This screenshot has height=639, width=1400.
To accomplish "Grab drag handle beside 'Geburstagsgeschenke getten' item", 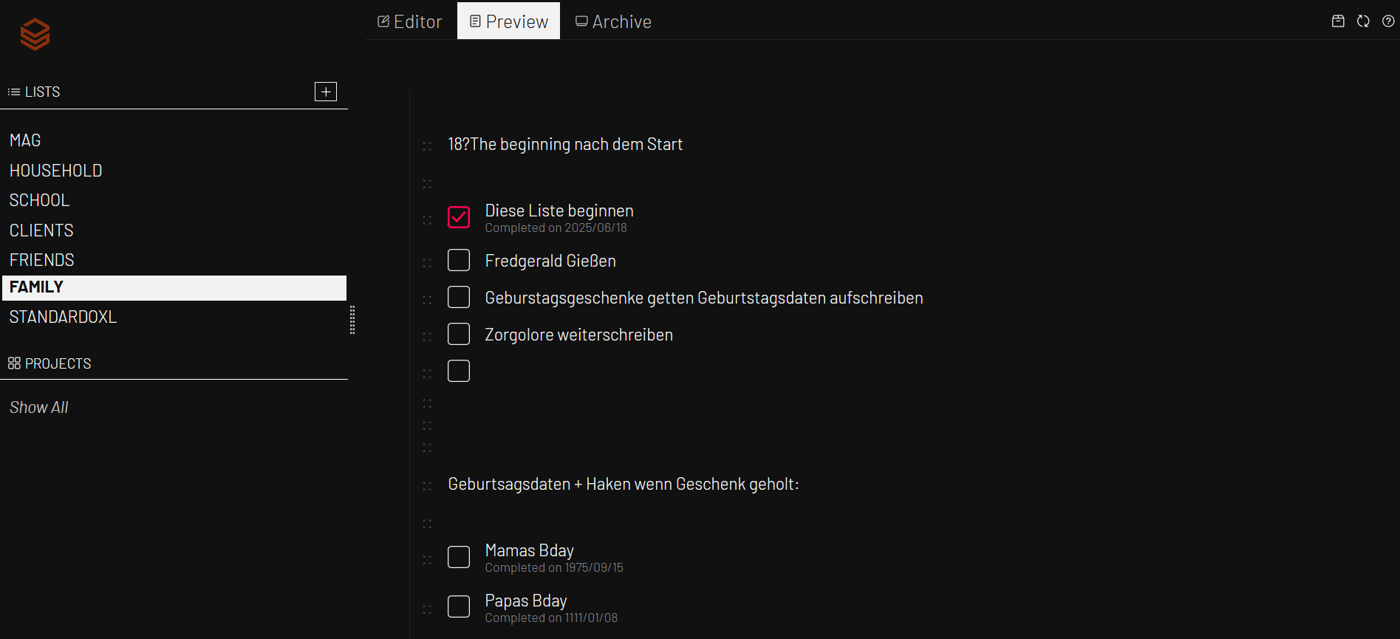I will [x=427, y=300].
